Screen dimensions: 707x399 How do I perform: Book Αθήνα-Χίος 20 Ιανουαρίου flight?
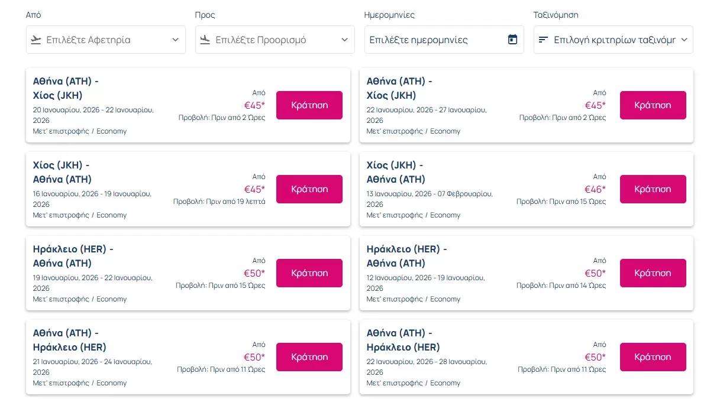[309, 105]
